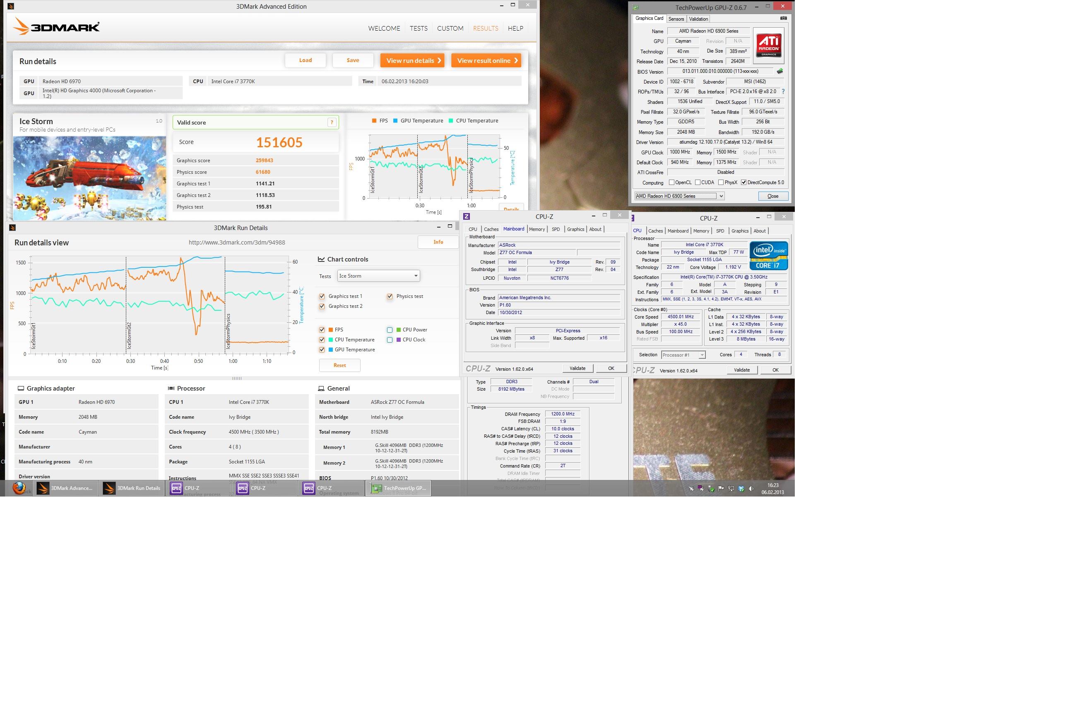
Task: Click the Close button in GPU-Z
Action: (773, 196)
